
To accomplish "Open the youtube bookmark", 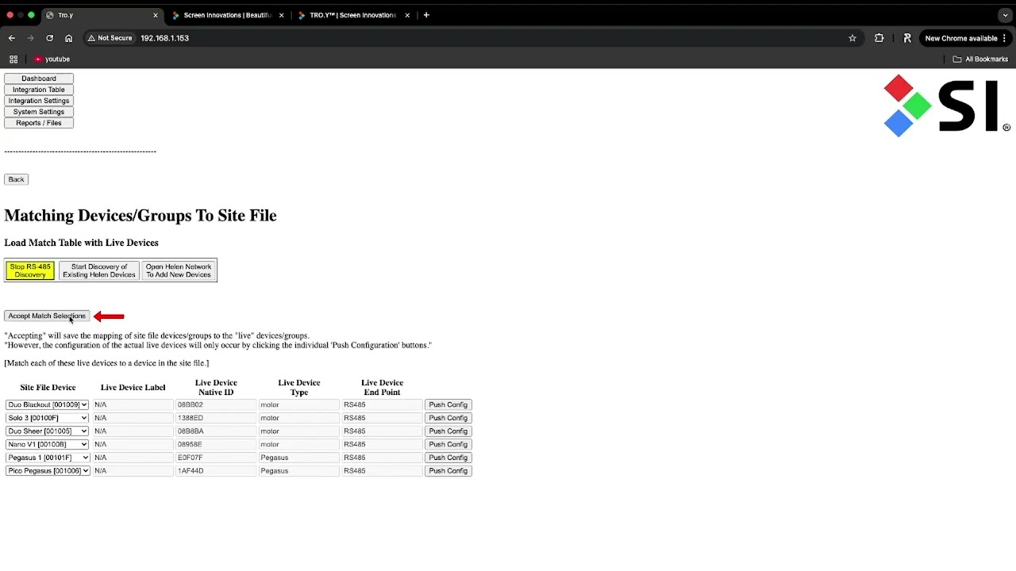I will click(52, 59).
